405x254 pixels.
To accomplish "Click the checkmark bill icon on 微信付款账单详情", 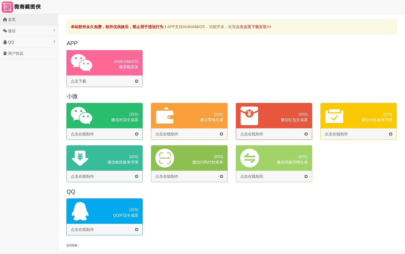I will [x=334, y=116].
